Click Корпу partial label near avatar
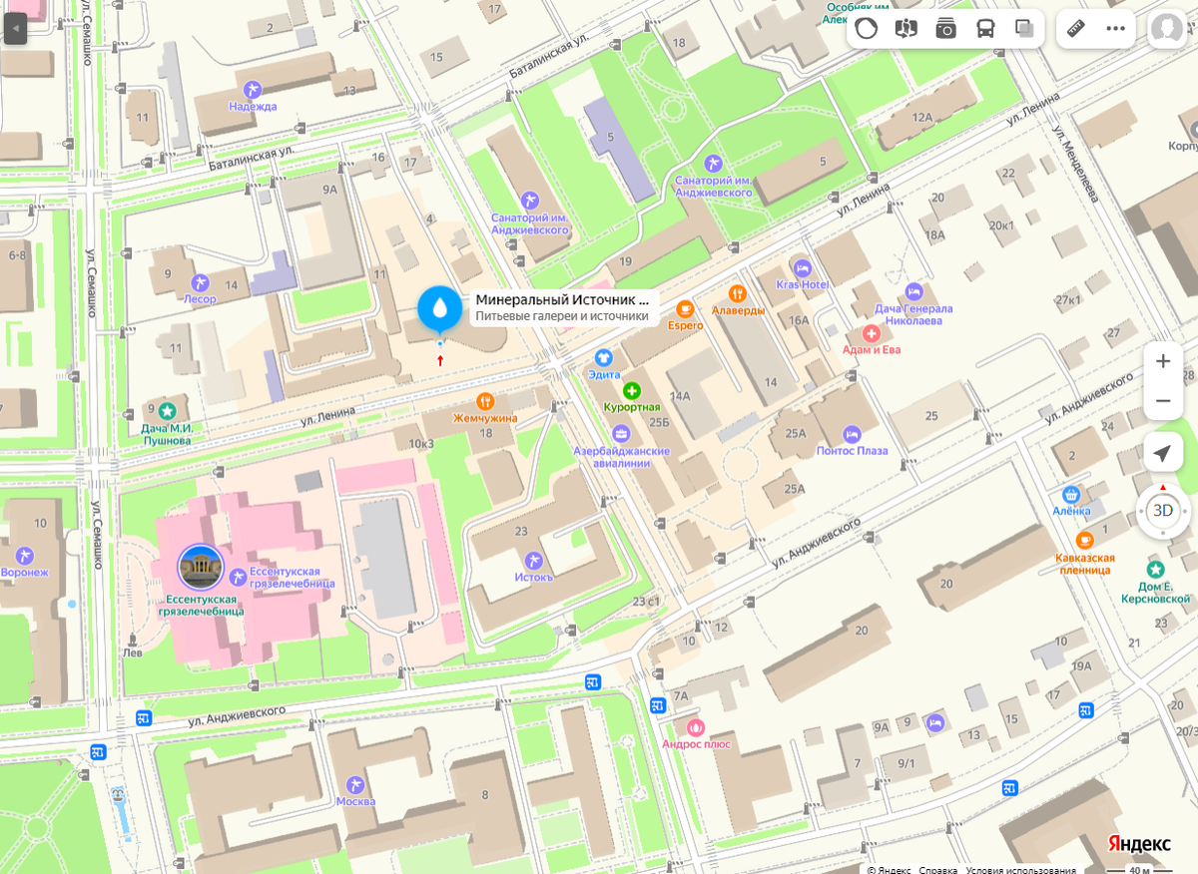Viewport: 1198px width, 874px height. [1182, 146]
